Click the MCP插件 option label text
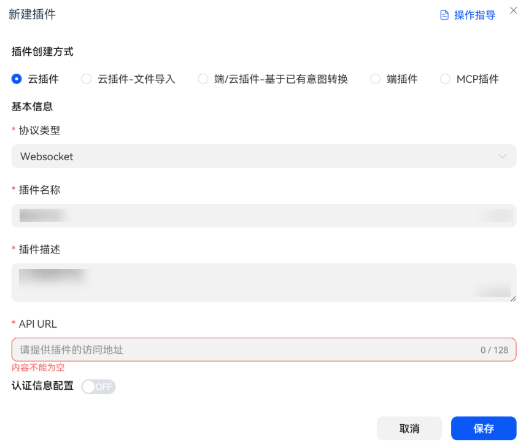Screen dimensions: 526x445 tap(478, 79)
